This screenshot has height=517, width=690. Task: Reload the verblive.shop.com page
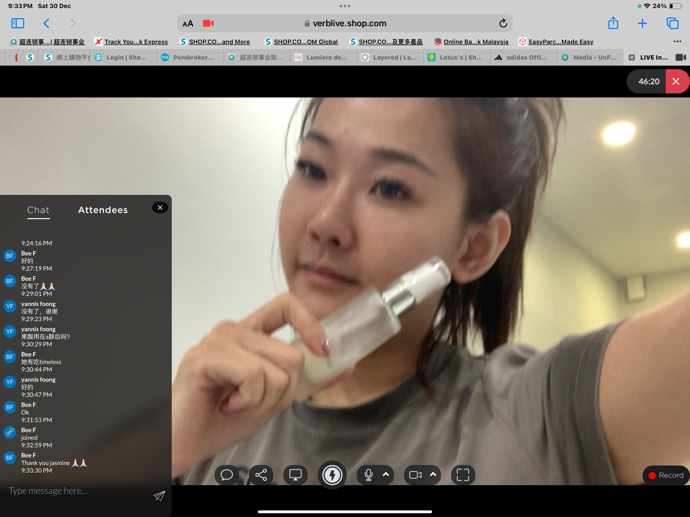click(x=503, y=23)
